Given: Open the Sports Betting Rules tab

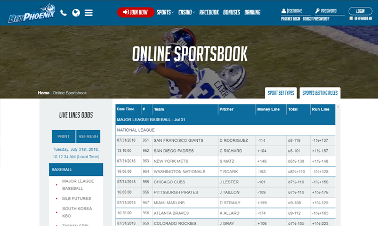Looking at the screenshot, I should point(319,93).
